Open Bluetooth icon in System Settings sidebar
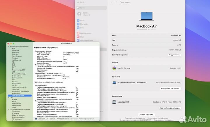This screenshot has height=127, width=210. [x=78, y=24]
